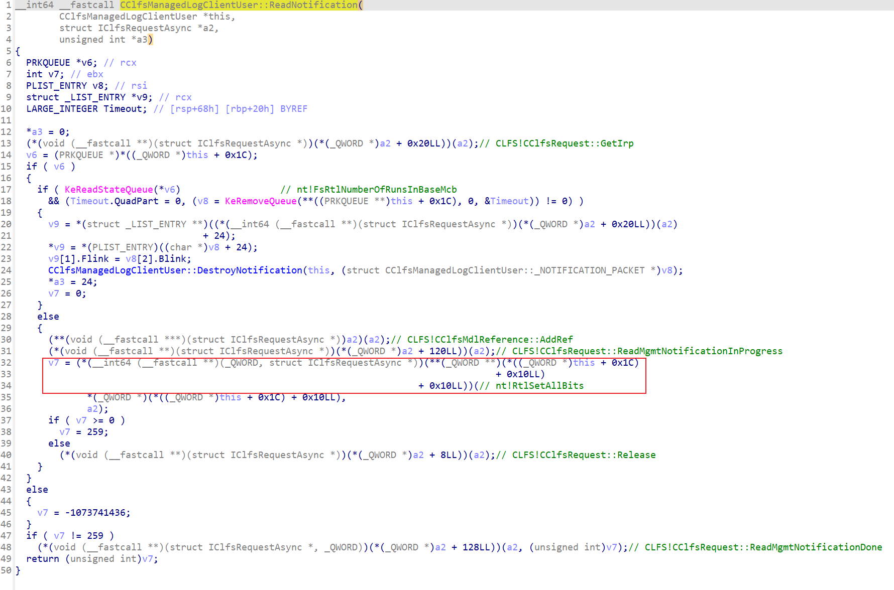The height and width of the screenshot is (590, 894).
Task: Click the return keyword on the last statement
Action: (x=42, y=559)
